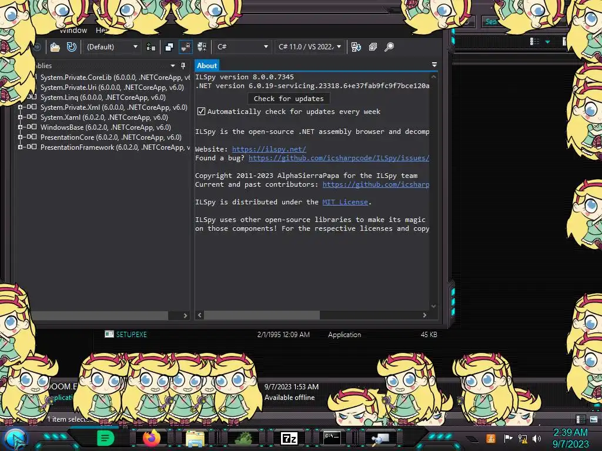Expand System.Private.Xml tree node
602x451 pixels.
20,107
